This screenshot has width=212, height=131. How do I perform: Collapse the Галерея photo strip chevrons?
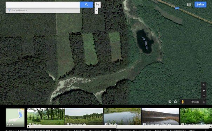pyautogui.click(x=204, y=102)
